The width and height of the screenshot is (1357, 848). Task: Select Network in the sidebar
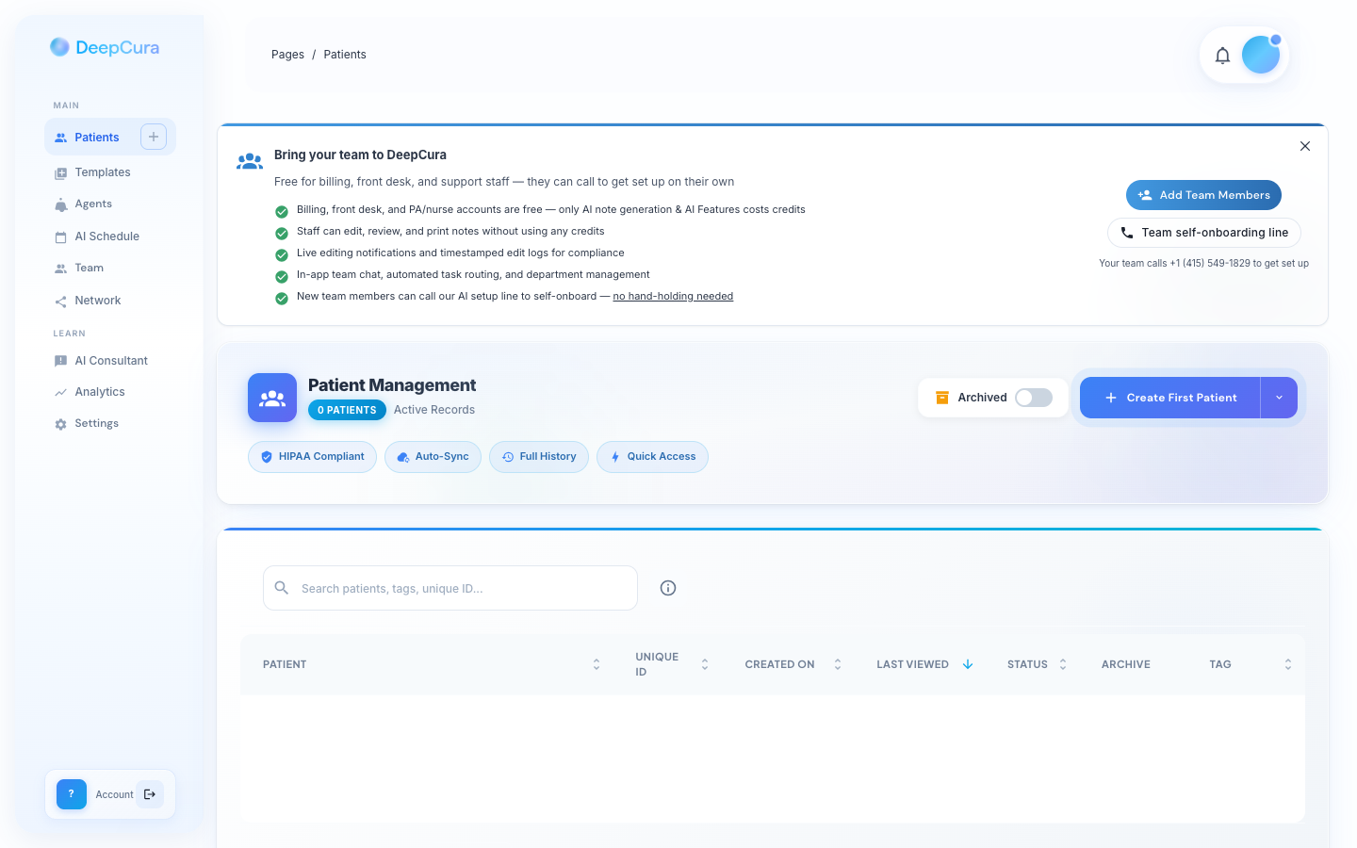coord(98,301)
